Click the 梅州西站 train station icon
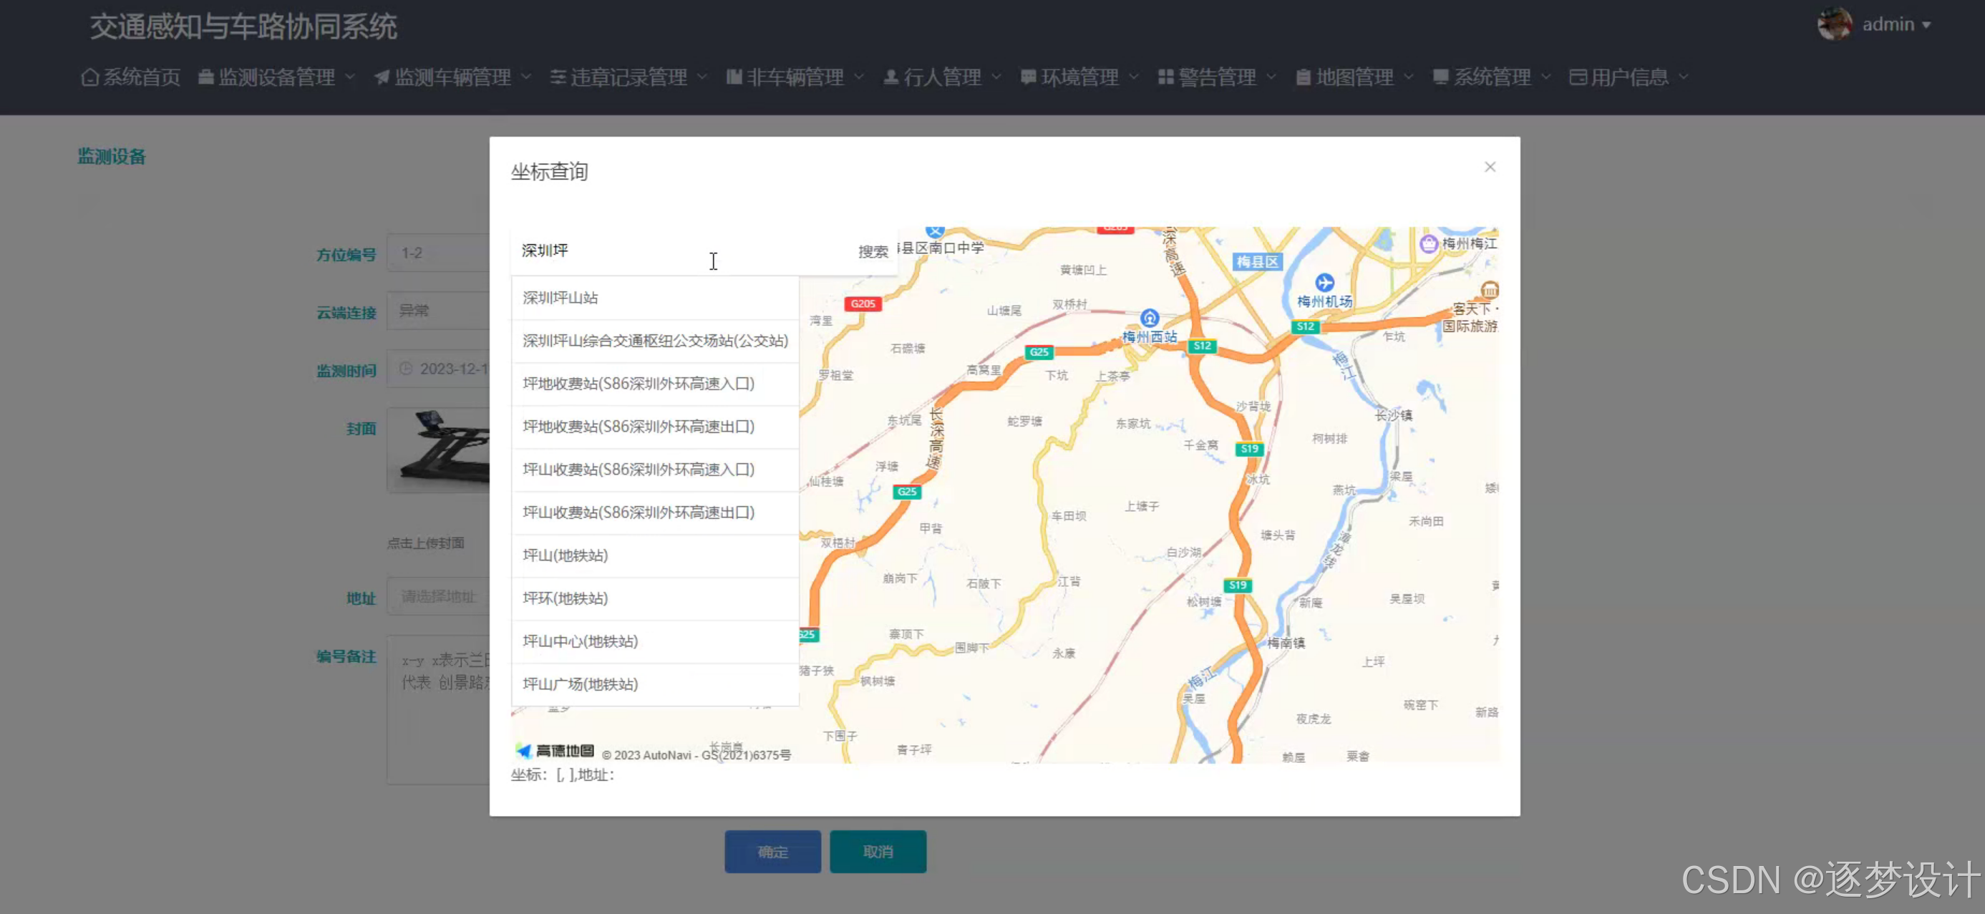The height and width of the screenshot is (914, 1985). click(x=1149, y=319)
